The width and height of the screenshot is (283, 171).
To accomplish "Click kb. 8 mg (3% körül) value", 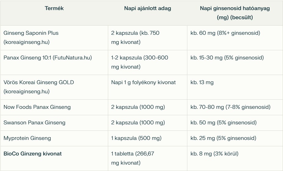I will 214,154.
